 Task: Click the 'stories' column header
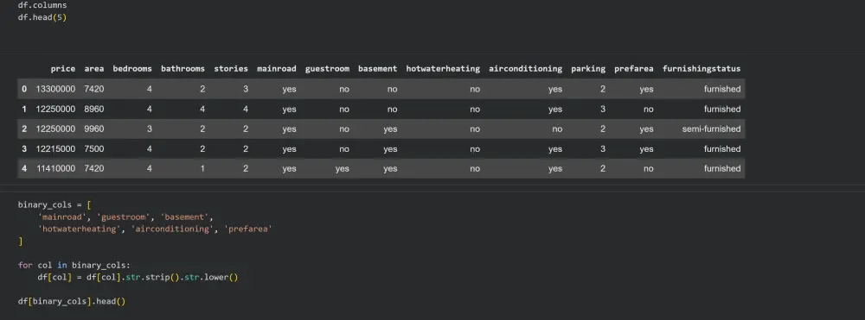[231, 69]
